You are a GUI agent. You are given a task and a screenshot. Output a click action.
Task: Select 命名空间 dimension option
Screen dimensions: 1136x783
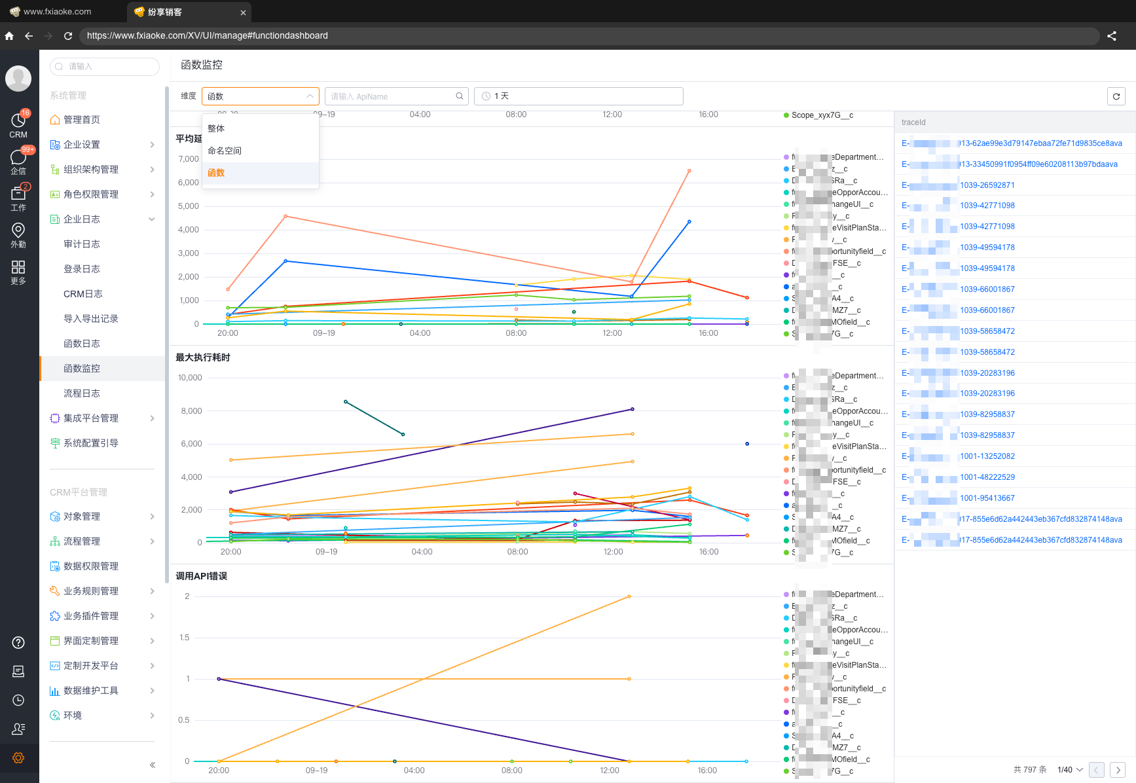[x=261, y=151]
